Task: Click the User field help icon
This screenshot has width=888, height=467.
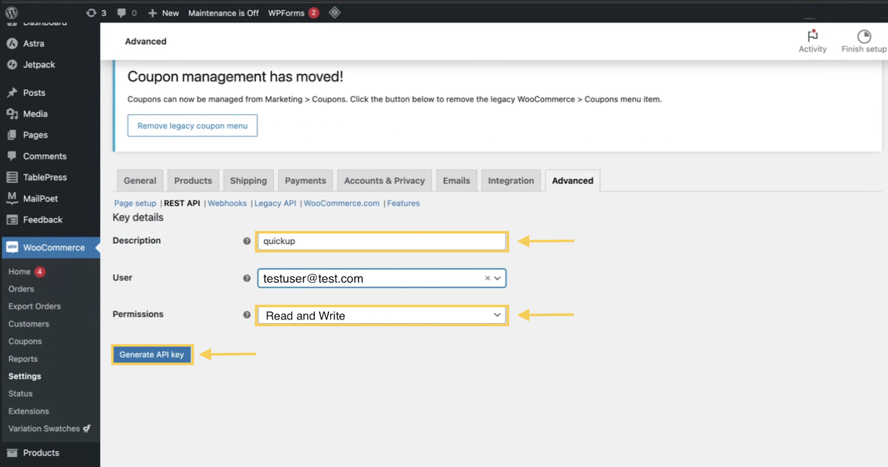Action: [247, 278]
